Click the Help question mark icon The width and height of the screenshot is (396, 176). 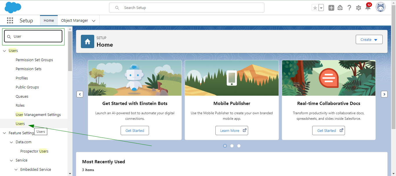(349, 8)
